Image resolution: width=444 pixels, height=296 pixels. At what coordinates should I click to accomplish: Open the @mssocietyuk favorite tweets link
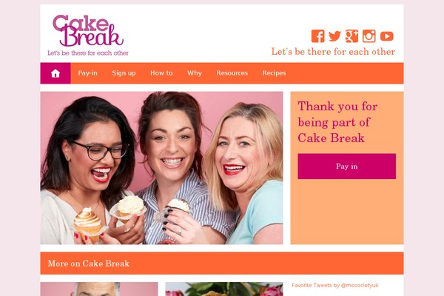(x=335, y=285)
